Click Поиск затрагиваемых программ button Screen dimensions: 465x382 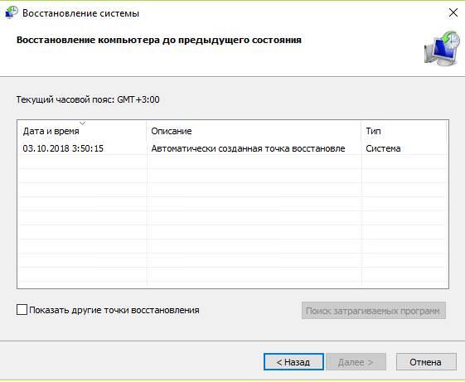374,311
